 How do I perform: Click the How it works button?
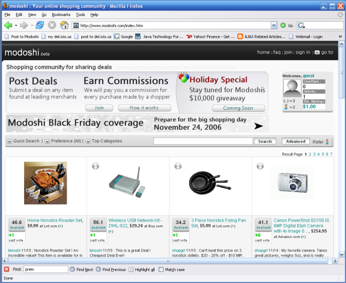[x=144, y=108]
